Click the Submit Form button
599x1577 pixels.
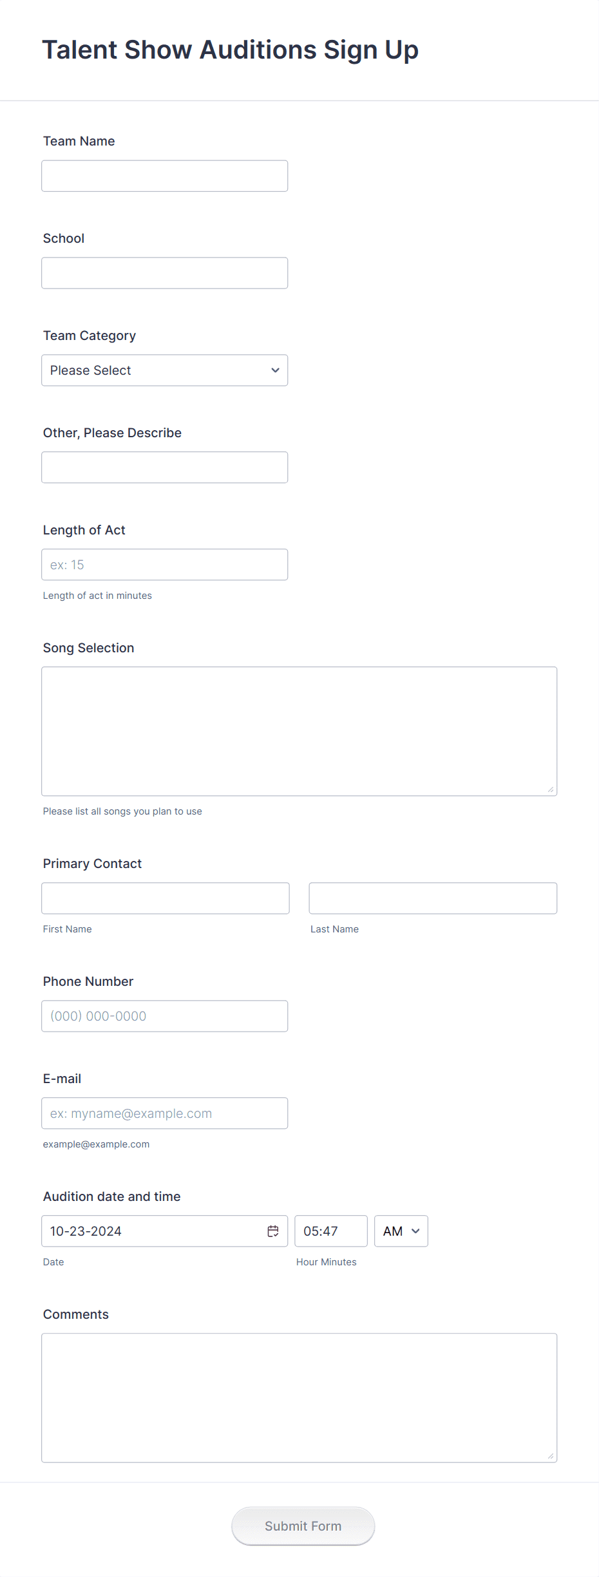click(x=303, y=1526)
